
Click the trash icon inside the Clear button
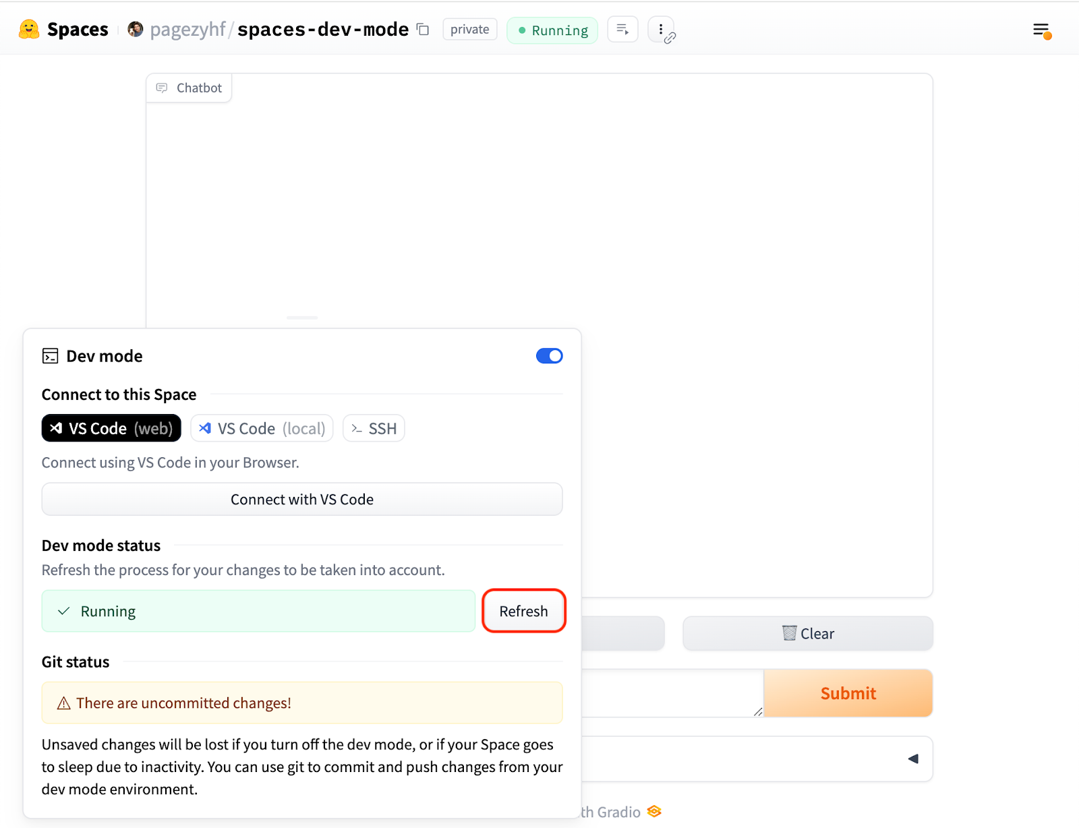pyautogui.click(x=789, y=633)
